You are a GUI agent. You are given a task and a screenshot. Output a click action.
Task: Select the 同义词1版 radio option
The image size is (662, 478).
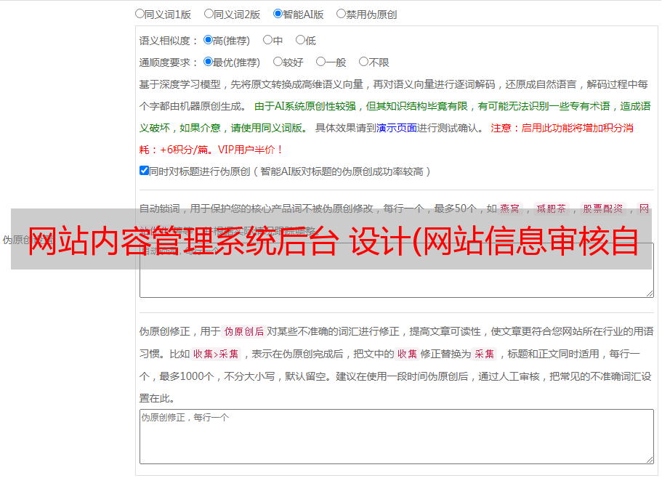tap(140, 14)
